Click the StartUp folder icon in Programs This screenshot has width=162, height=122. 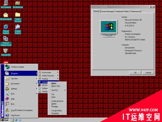(39, 79)
